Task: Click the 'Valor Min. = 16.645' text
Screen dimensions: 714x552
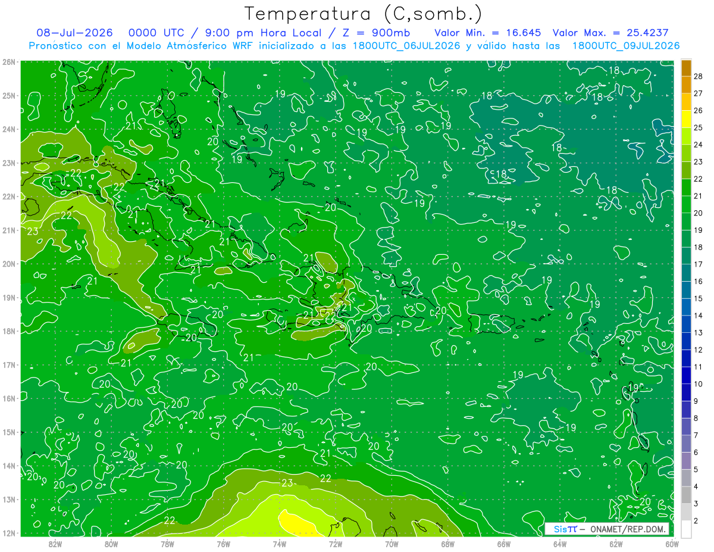Action: [487, 33]
